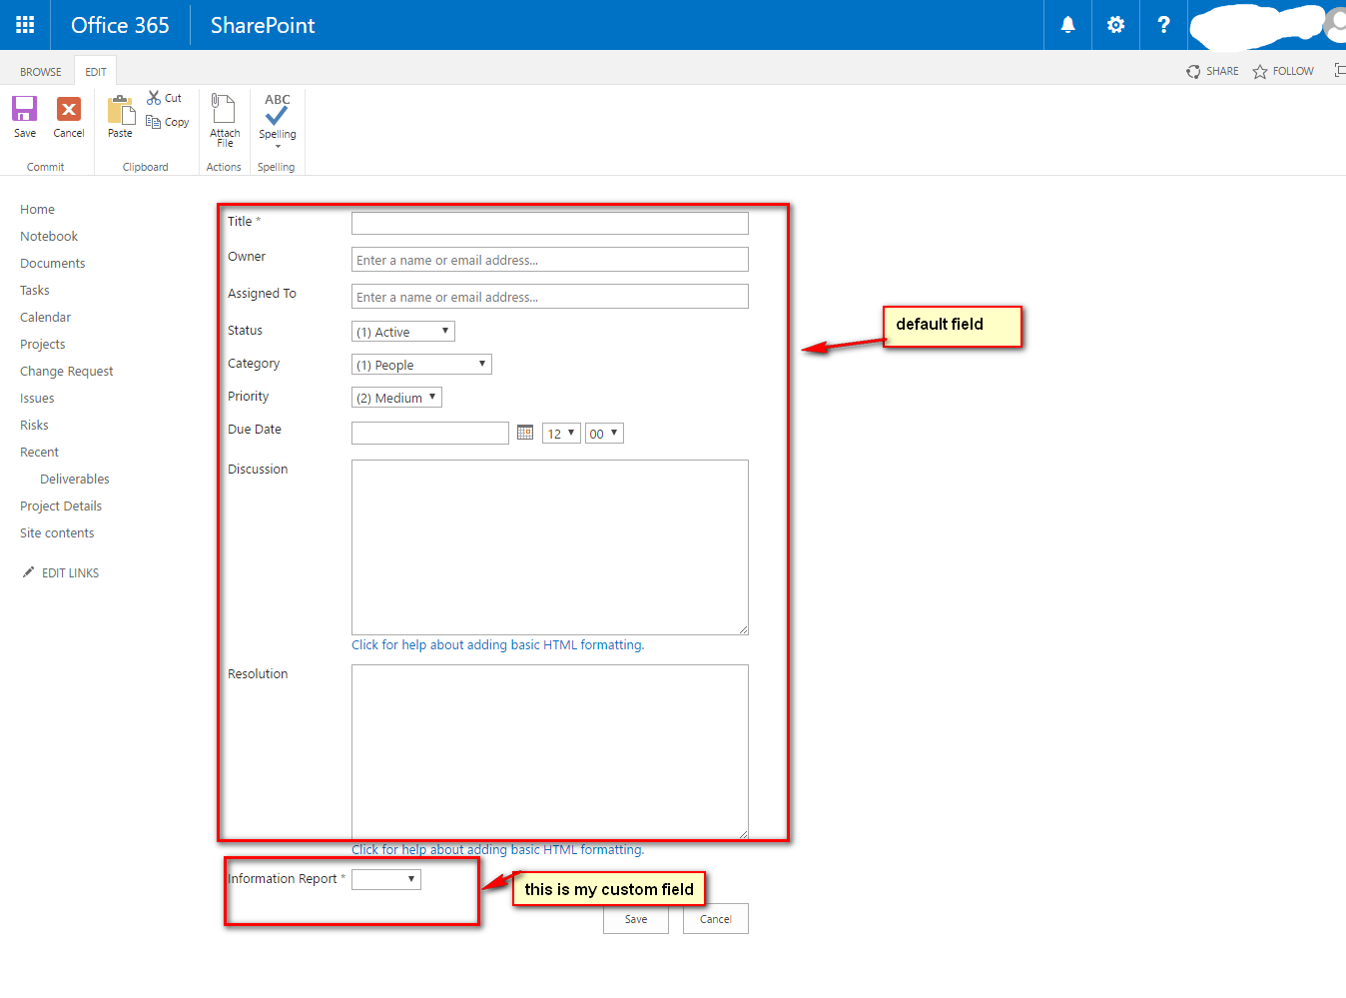Click the Attach File icon
Image resolution: width=1346 pixels, height=998 pixels.
tap(224, 109)
